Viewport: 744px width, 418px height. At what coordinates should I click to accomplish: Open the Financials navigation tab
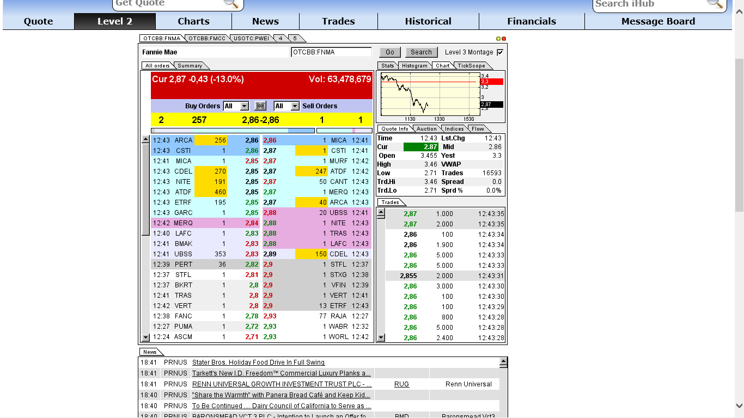(532, 21)
